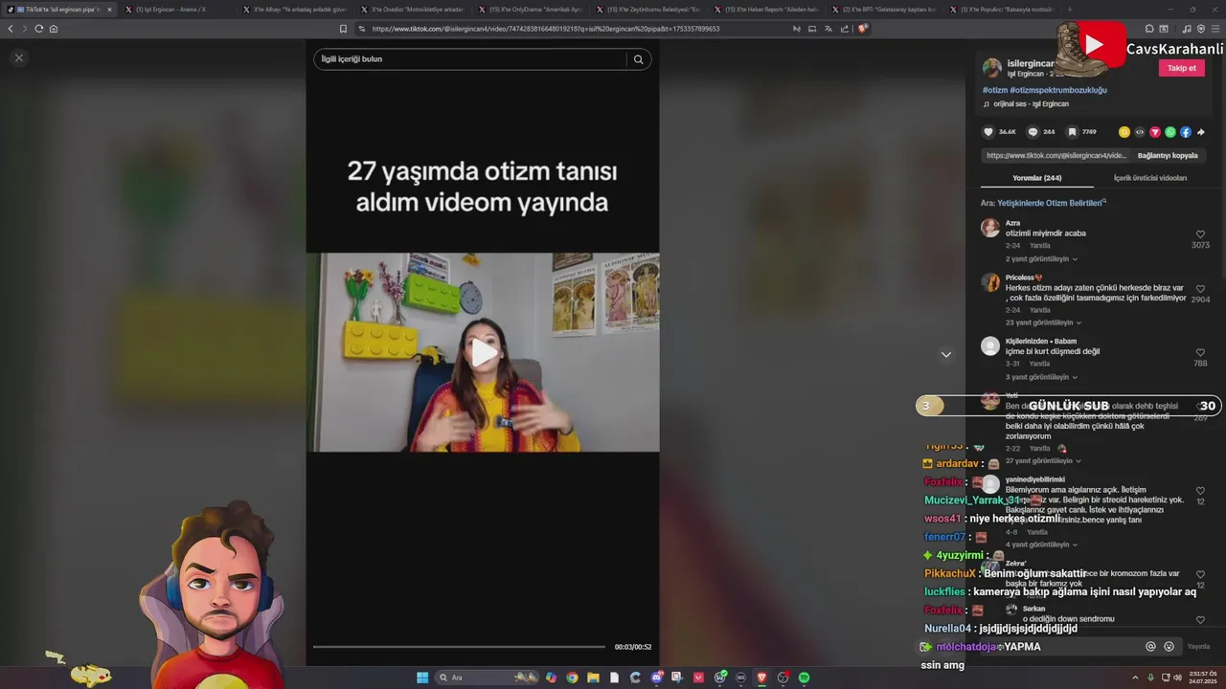Switch to the Yorumlar (244) tab
This screenshot has width=1226, height=689.
1037,178
